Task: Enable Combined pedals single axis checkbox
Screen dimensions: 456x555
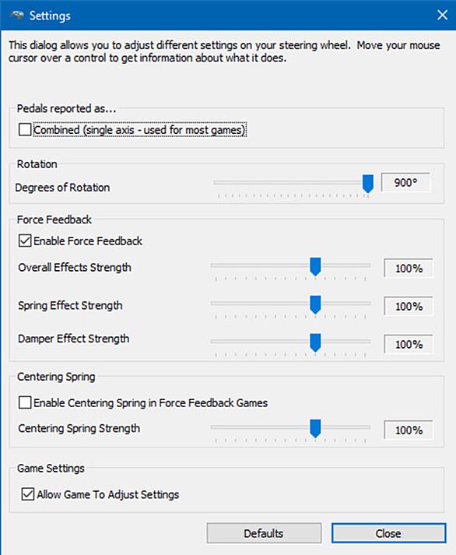Action: (25, 129)
